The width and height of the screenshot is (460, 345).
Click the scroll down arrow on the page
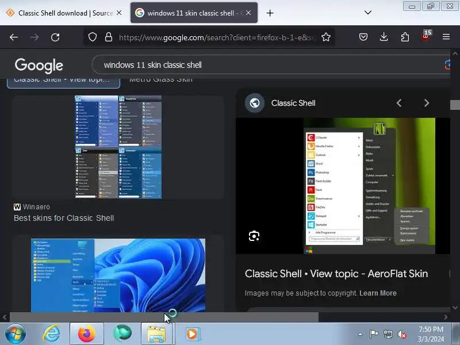click(x=455, y=308)
